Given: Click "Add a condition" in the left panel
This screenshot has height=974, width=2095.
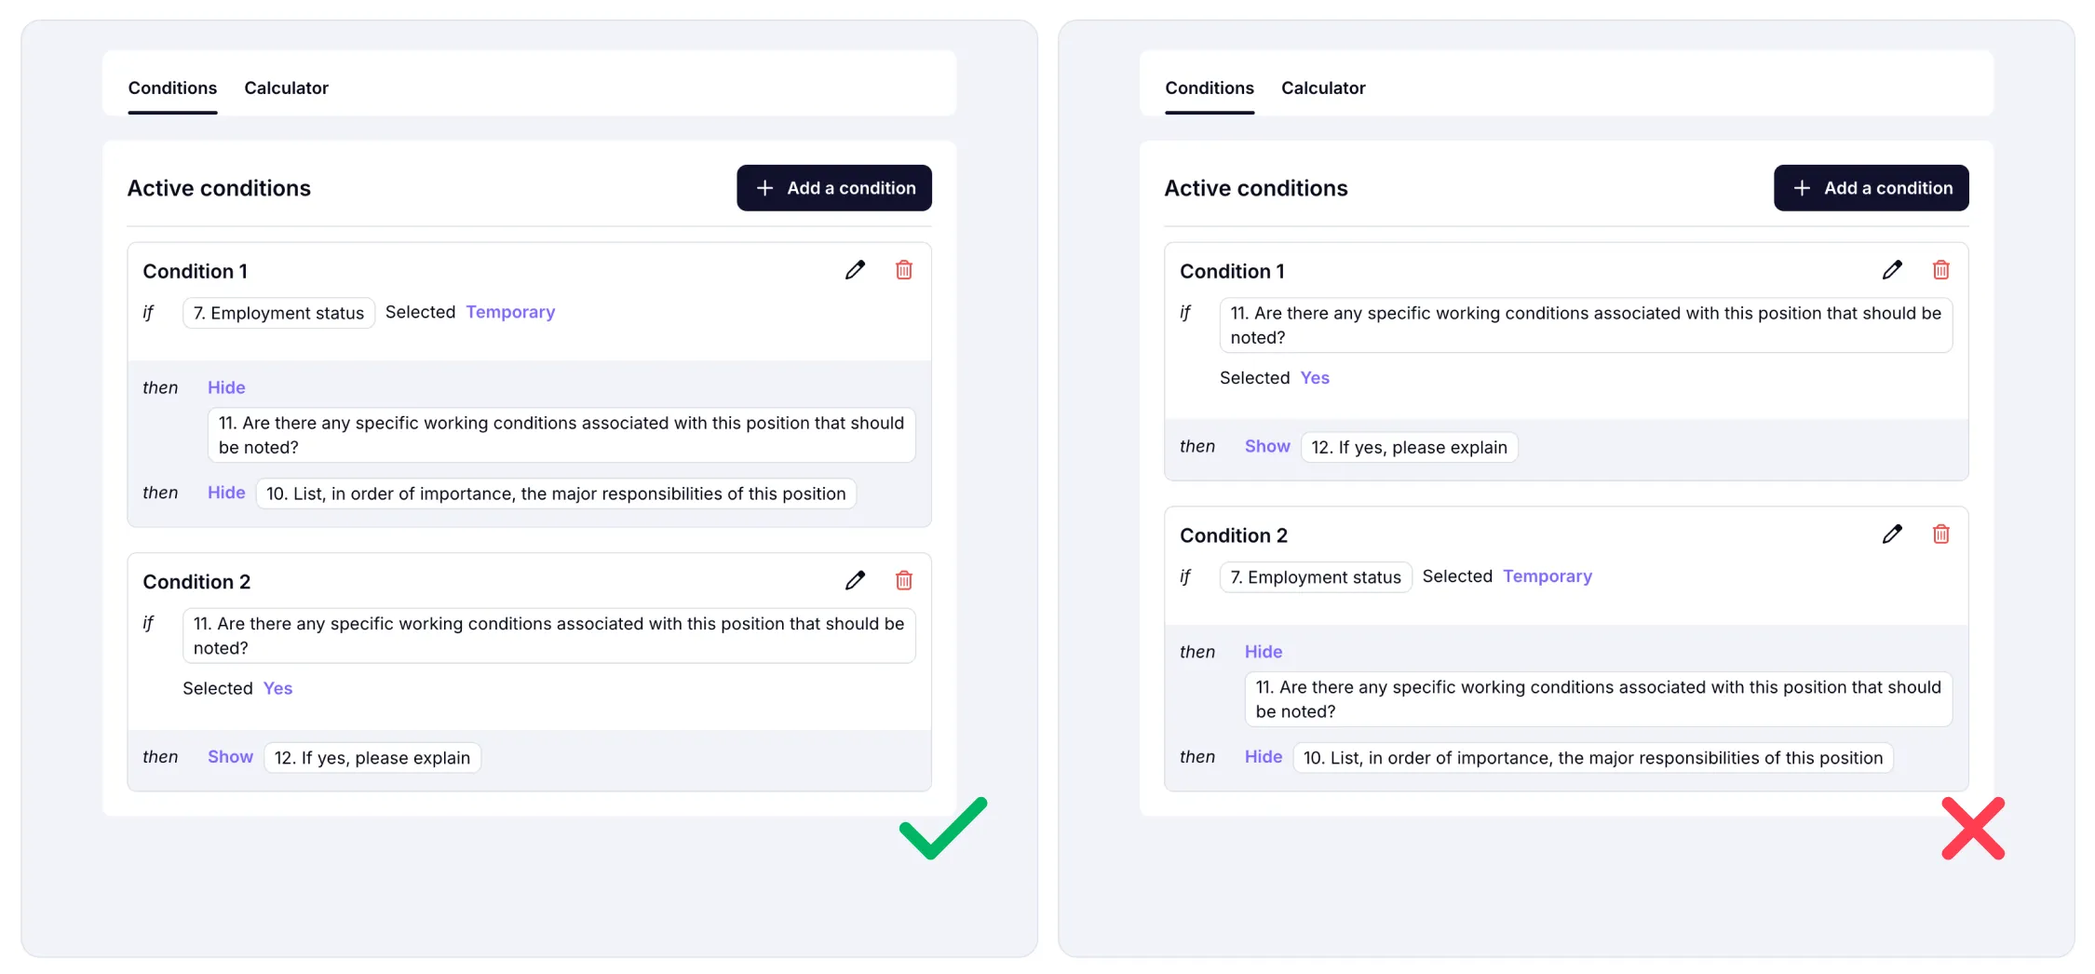Looking at the screenshot, I should (x=833, y=187).
